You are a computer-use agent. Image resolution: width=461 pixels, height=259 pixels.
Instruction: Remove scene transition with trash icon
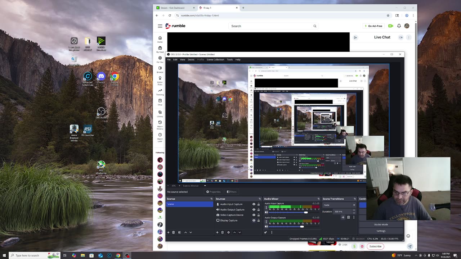coord(348,217)
